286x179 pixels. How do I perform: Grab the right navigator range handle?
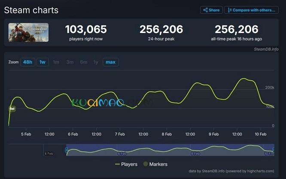274,150
